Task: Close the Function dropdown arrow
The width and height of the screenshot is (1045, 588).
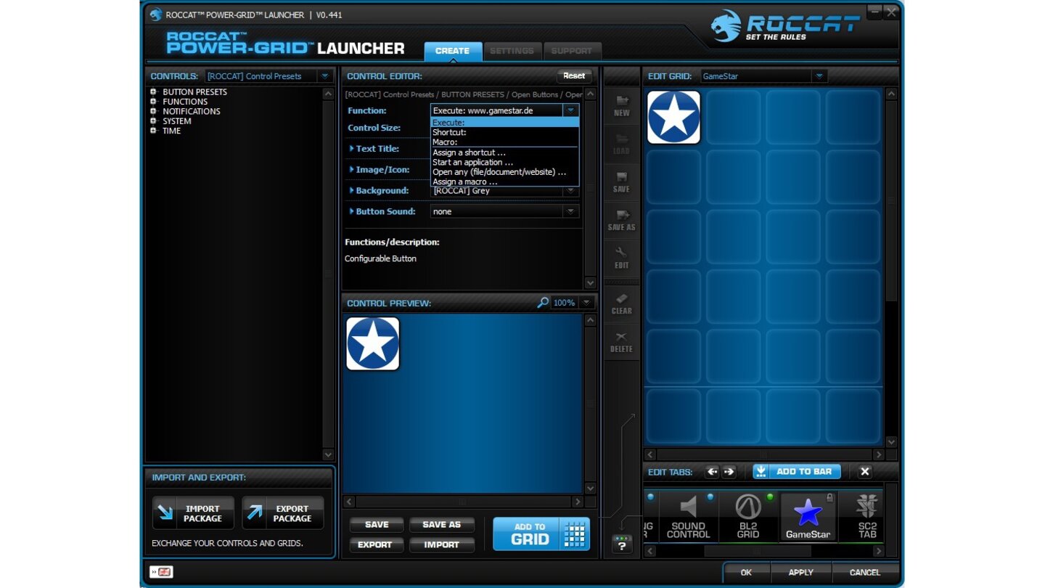Action: [x=571, y=110]
